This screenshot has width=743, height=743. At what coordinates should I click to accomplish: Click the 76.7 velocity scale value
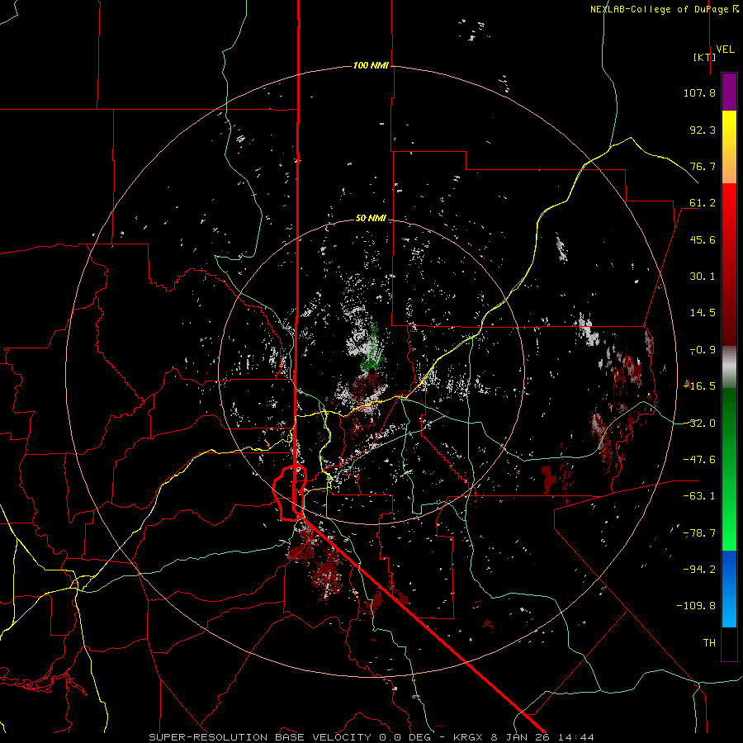click(703, 166)
